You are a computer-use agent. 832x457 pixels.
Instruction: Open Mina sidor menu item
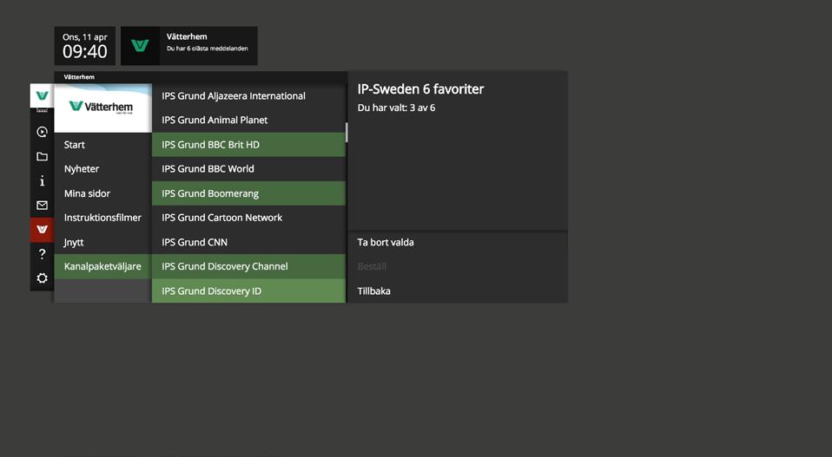(x=103, y=193)
